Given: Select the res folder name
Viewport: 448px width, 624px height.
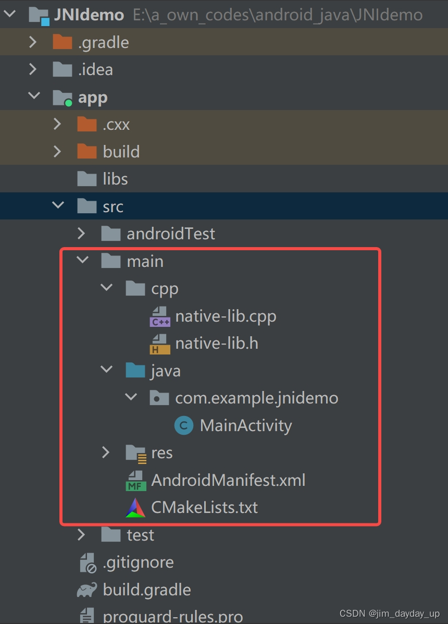Looking at the screenshot, I should tap(162, 454).
